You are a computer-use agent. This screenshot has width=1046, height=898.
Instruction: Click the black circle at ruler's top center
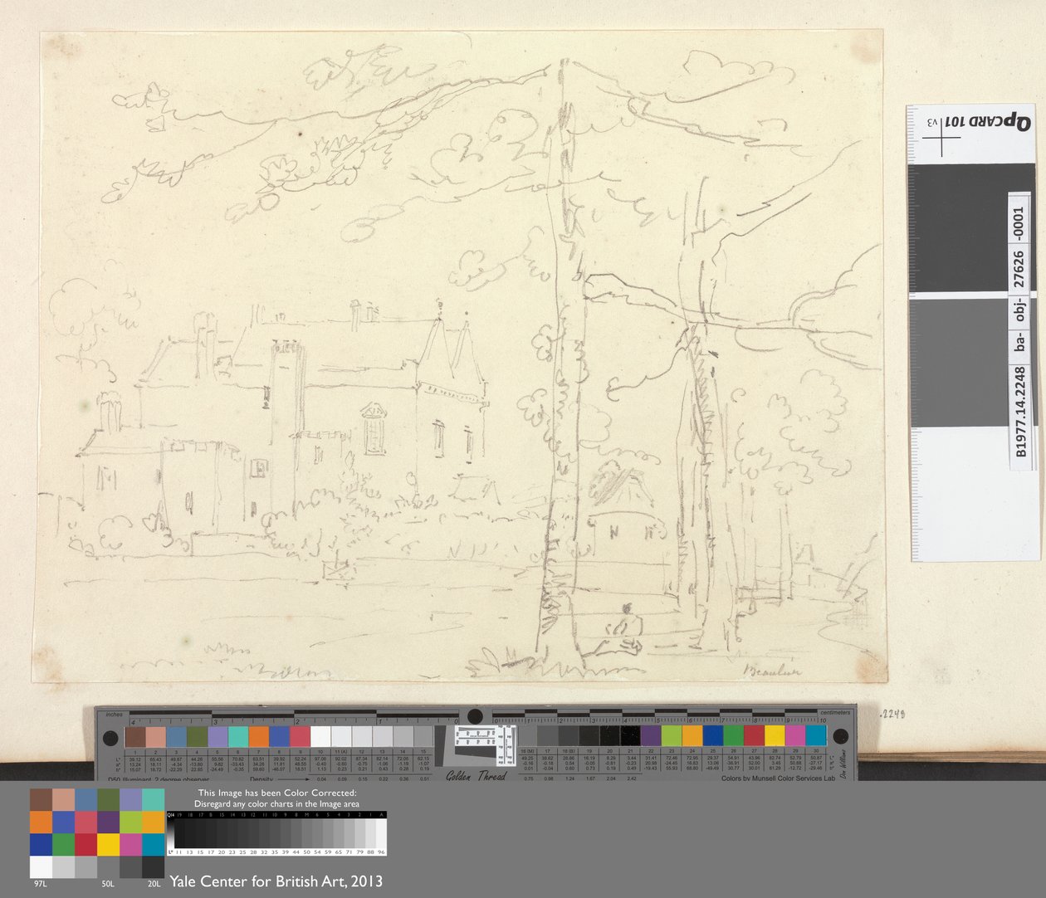(474, 716)
